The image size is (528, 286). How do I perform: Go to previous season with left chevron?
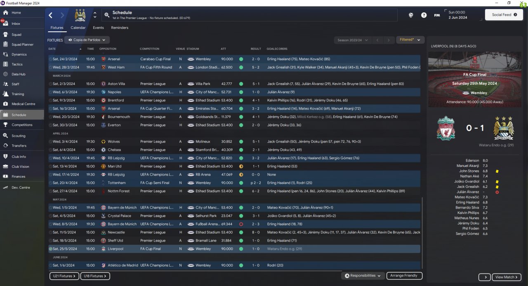377,40
